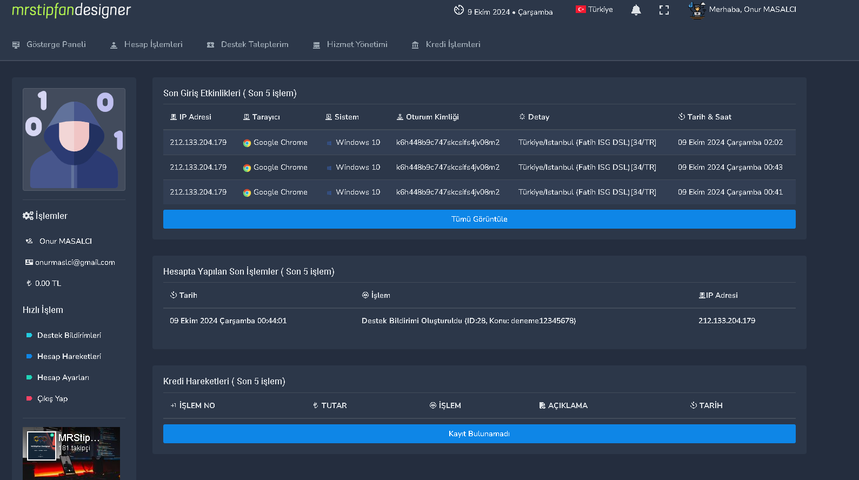Open the MRStip social page widget
The height and width of the screenshot is (480, 859).
71,453
